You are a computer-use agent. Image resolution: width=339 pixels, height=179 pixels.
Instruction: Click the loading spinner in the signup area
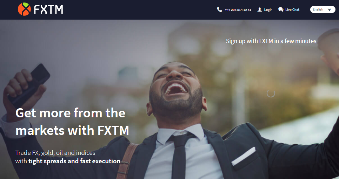pyautogui.click(x=271, y=93)
